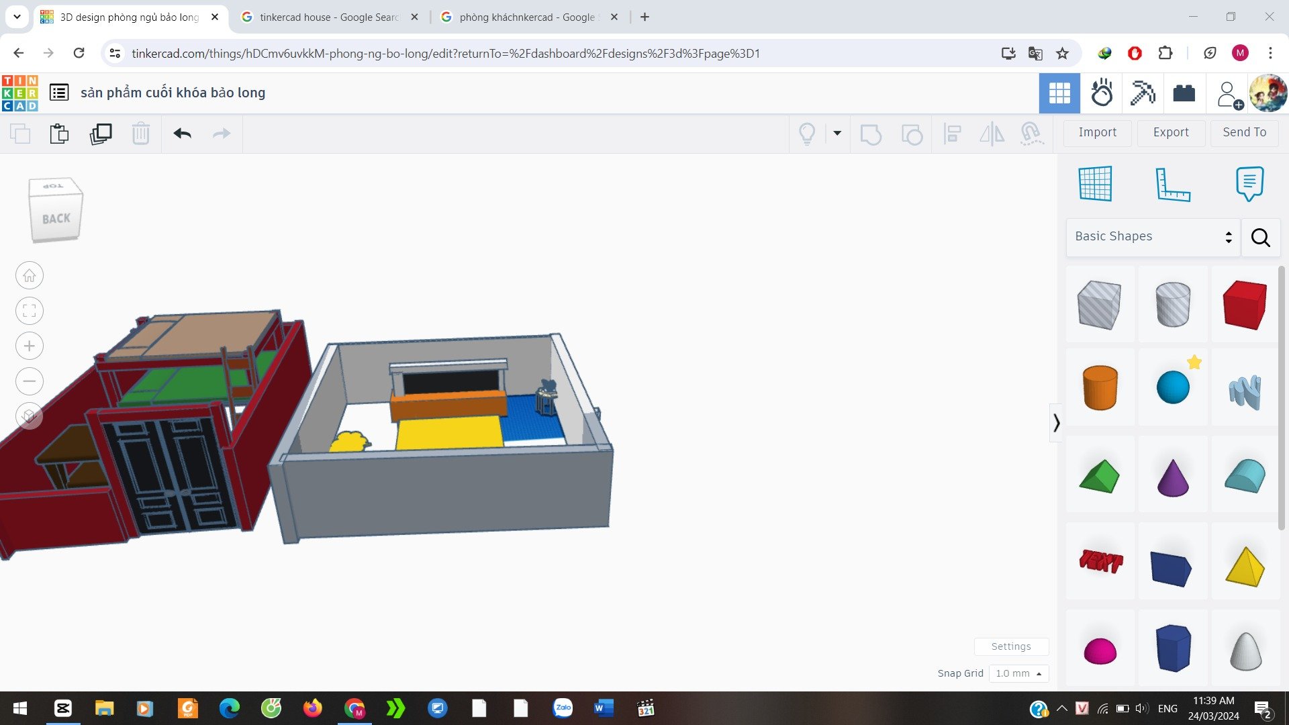Open the Basic Shapes dropdown
1289x725 pixels.
(x=1153, y=236)
